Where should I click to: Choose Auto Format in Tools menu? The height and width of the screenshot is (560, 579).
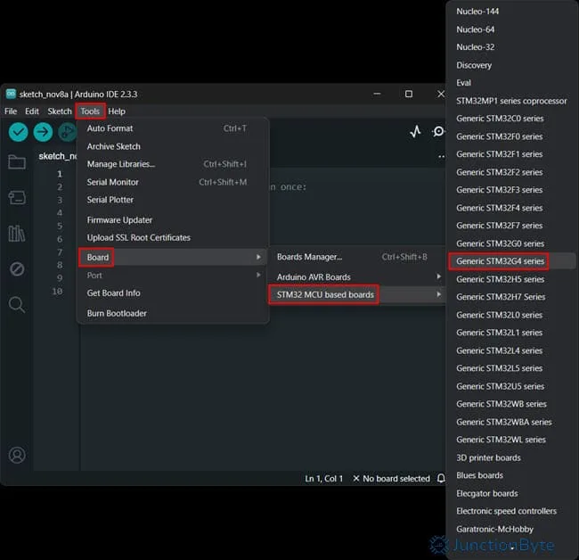click(173, 128)
